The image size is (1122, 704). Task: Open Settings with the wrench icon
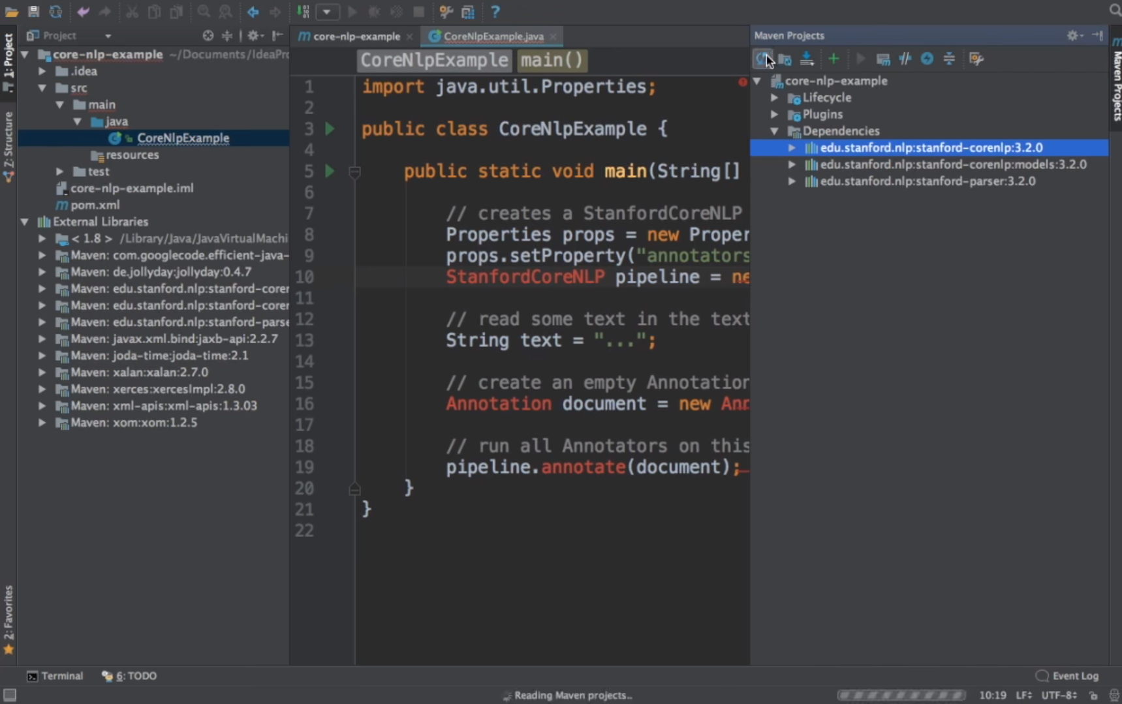tap(446, 12)
